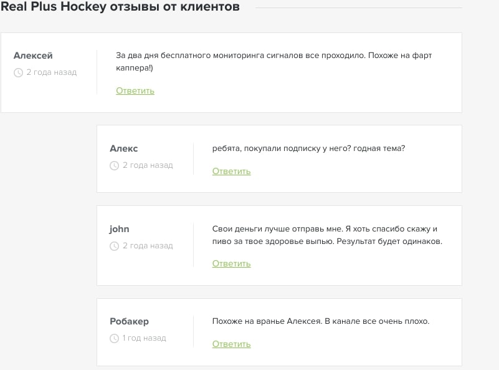Click the heading Real Plus Hockey отзывы от клиентов

pyautogui.click(x=120, y=7)
